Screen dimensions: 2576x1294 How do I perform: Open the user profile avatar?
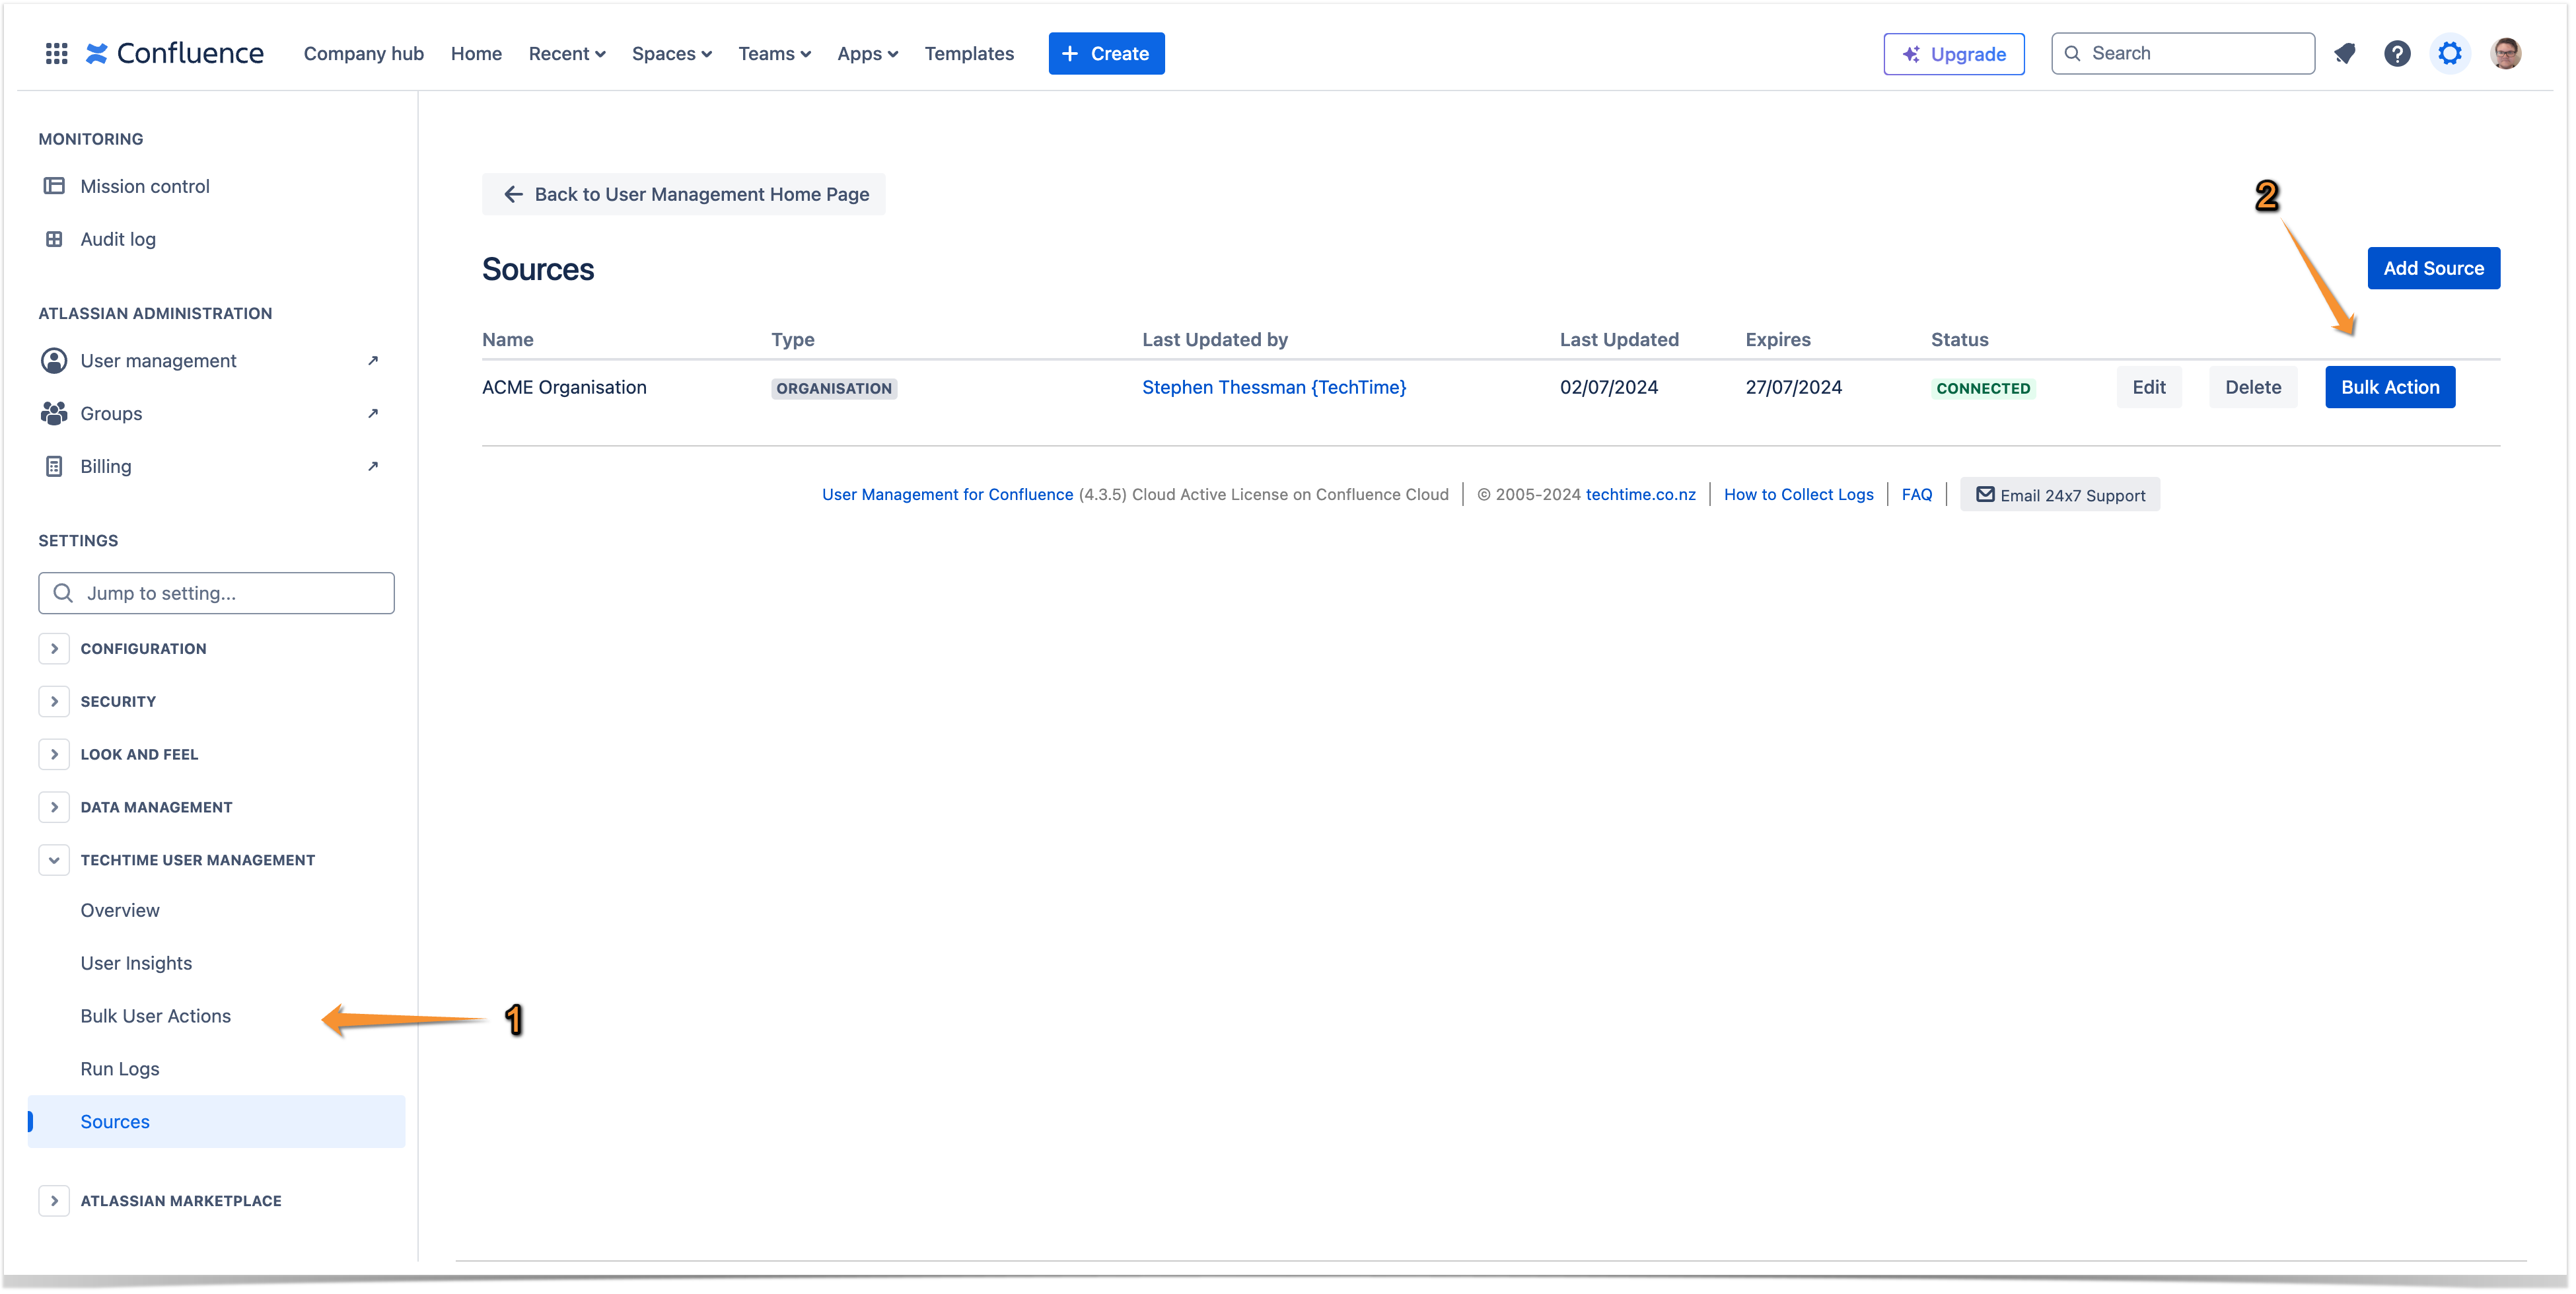pos(2505,53)
